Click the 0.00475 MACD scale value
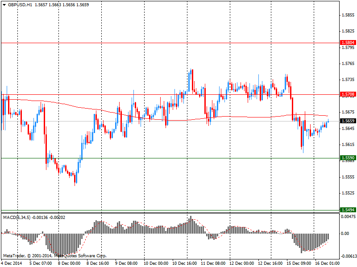The width and height of the screenshot is (357, 267). click(x=348, y=217)
